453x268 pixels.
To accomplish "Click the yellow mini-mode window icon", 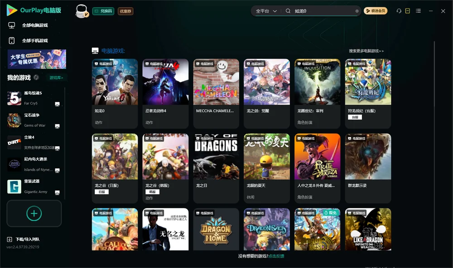I will pos(408,11).
